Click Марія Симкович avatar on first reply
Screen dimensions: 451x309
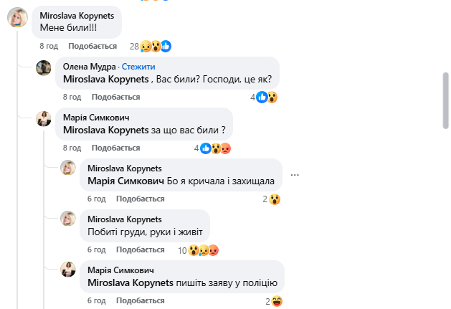point(44,118)
